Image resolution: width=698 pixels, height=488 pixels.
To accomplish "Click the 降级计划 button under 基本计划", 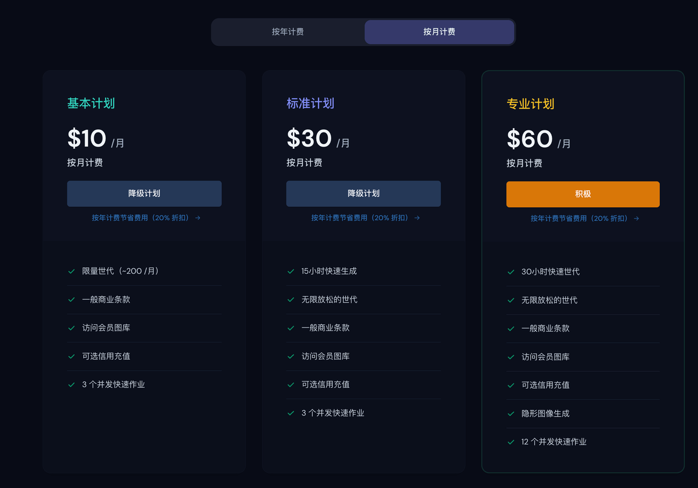I will point(144,194).
